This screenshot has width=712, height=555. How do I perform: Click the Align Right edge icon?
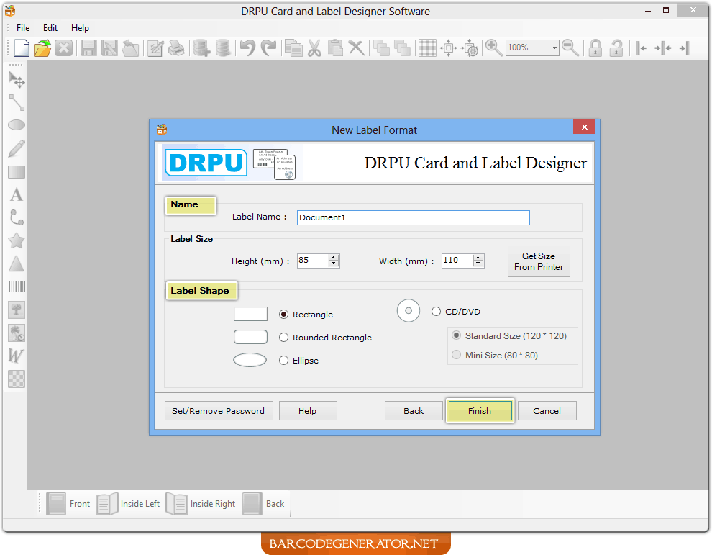click(684, 48)
